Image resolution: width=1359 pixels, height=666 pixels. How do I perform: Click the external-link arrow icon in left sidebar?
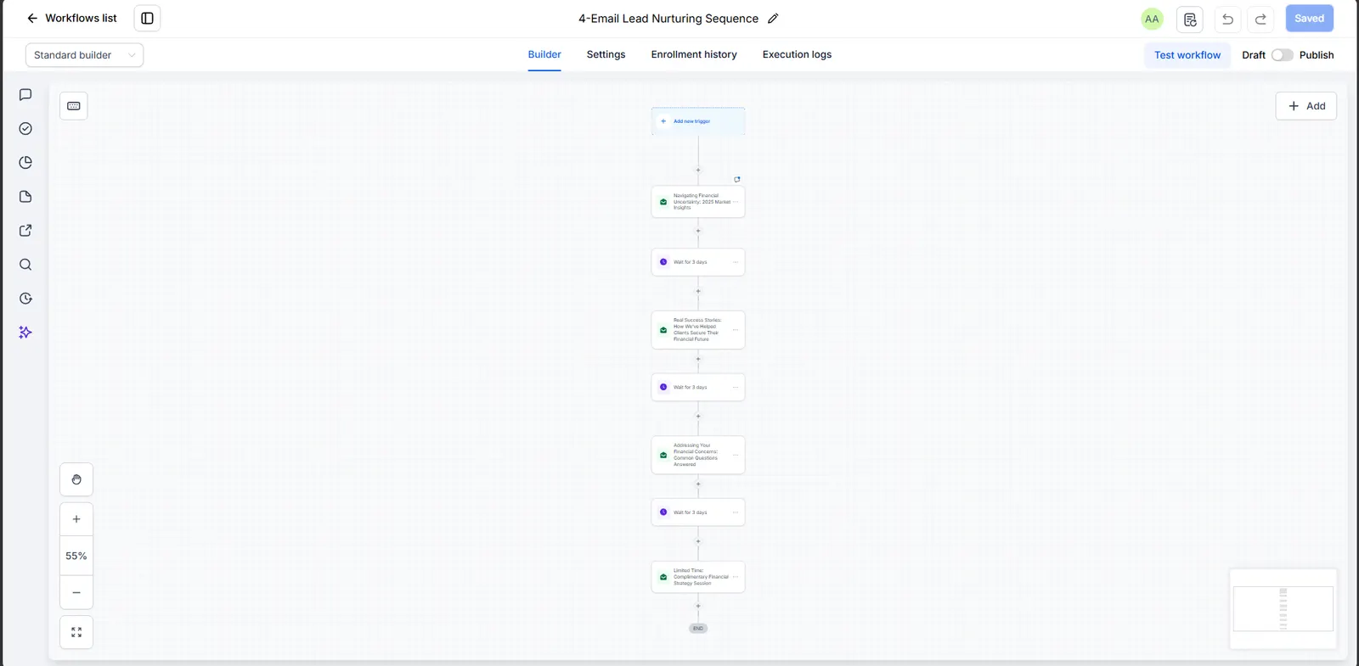coord(25,231)
